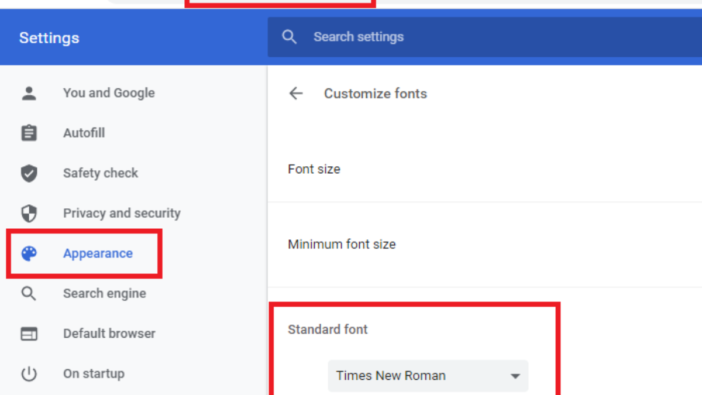This screenshot has height=395, width=702.
Task: Select the Autofill text in the sidebar
Action: click(84, 133)
